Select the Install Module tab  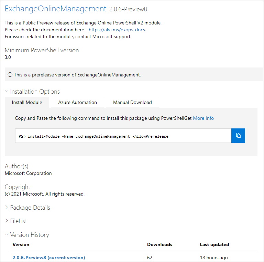(27, 102)
